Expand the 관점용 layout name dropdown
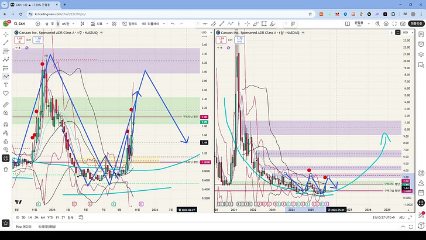This screenshot has width=426, height=240. 368,24
